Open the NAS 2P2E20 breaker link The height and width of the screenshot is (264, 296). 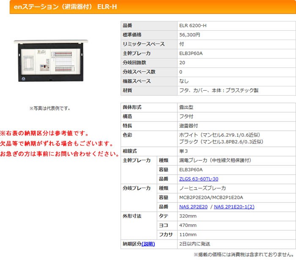click(x=193, y=207)
